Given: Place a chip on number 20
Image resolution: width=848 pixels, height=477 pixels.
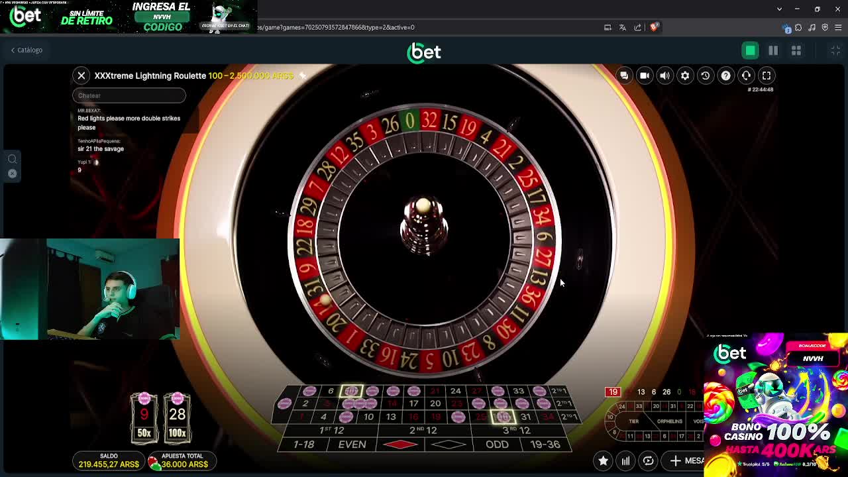Looking at the screenshot, I should (435, 403).
